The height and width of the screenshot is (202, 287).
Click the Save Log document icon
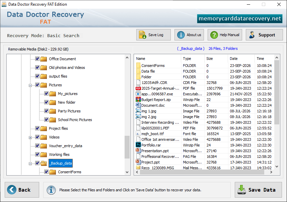click(142, 35)
